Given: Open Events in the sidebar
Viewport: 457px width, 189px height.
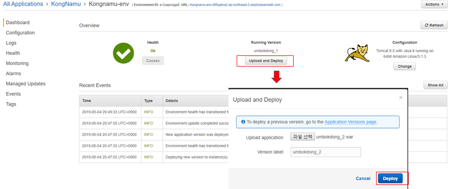Looking at the screenshot, I should pyautogui.click(x=13, y=93).
